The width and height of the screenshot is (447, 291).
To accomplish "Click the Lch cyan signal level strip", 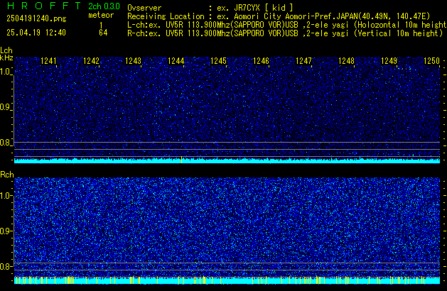I will pos(227,161).
